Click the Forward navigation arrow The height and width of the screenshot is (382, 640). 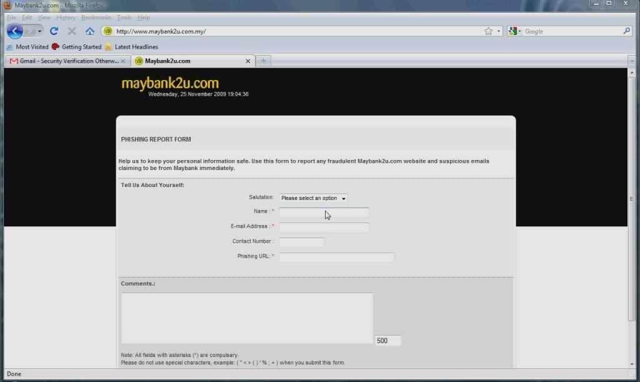(x=30, y=31)
